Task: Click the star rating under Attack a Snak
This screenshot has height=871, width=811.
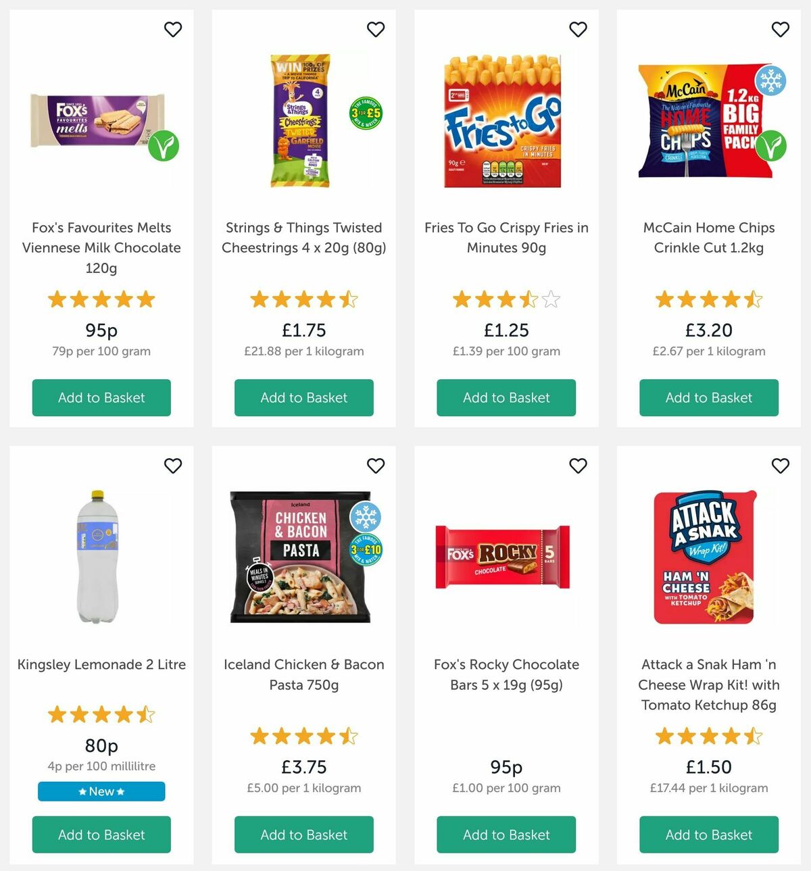Action: click(708, 736)
